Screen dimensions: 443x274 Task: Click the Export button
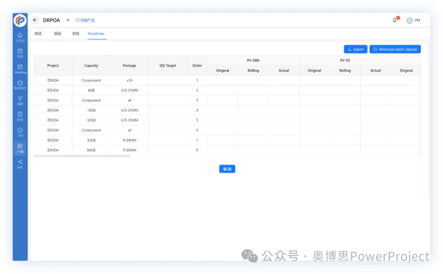pyautogui.click(x=355, y=49)
